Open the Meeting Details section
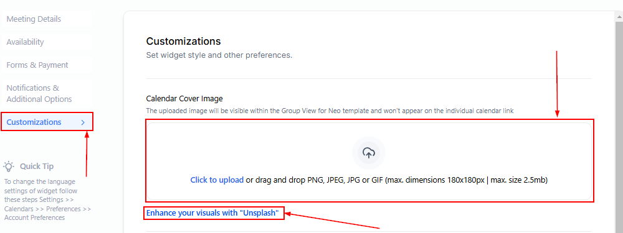The image size is (623, 233). tap(34, 19)
